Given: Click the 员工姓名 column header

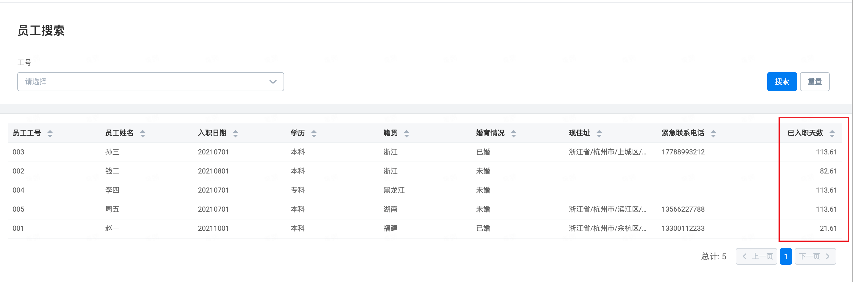Looking at the screenshot, I should [119, 133].
